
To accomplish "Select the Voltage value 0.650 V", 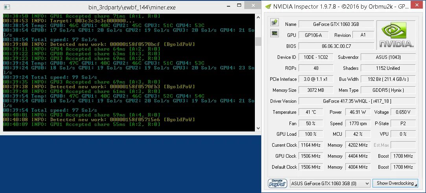I will (x=403, y=112).
